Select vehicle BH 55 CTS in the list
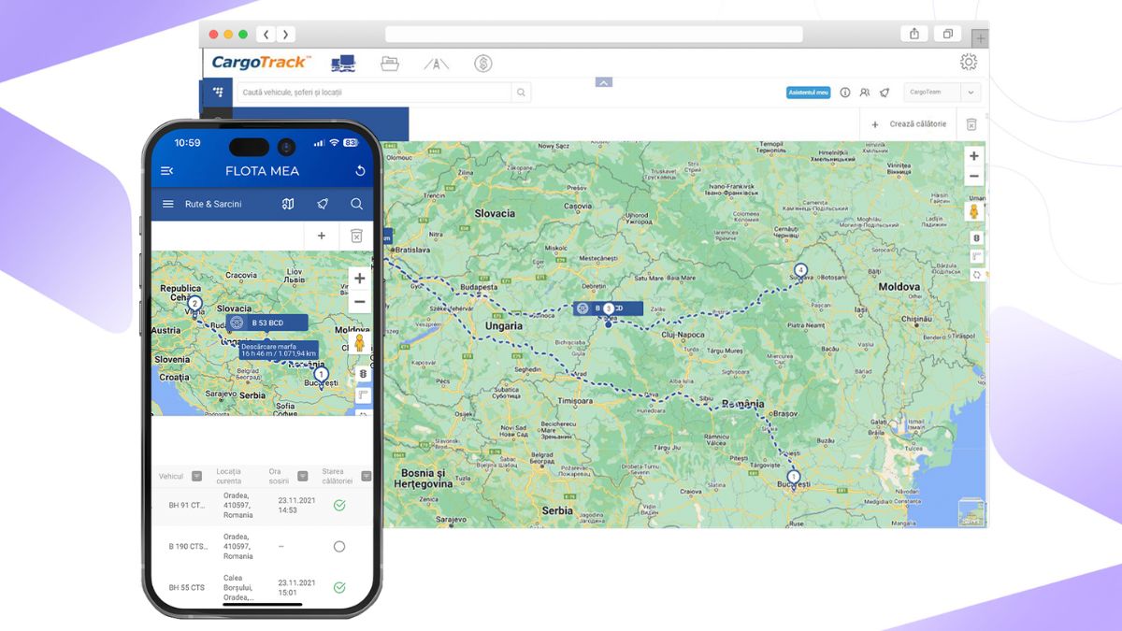The width and height of the screenshot is (1122, 631). pyautogui.click(x=186, y=587)
